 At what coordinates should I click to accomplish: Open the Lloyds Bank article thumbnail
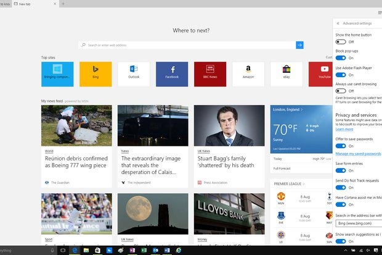[229, 214]
